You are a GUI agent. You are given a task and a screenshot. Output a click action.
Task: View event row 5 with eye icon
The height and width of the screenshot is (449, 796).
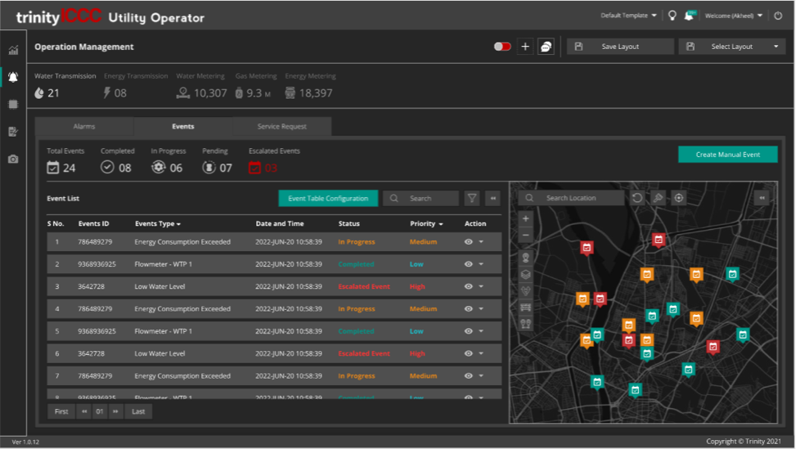[469, 331]
